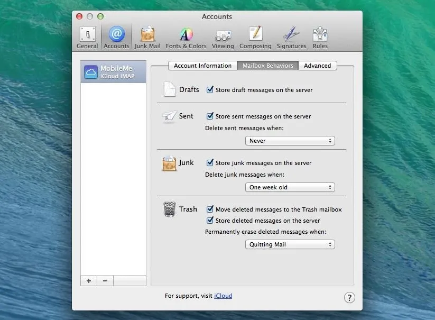Switch to the Mailbox Behaviors tab
Screen dimensions: 435x320
(x=268, y=66)
